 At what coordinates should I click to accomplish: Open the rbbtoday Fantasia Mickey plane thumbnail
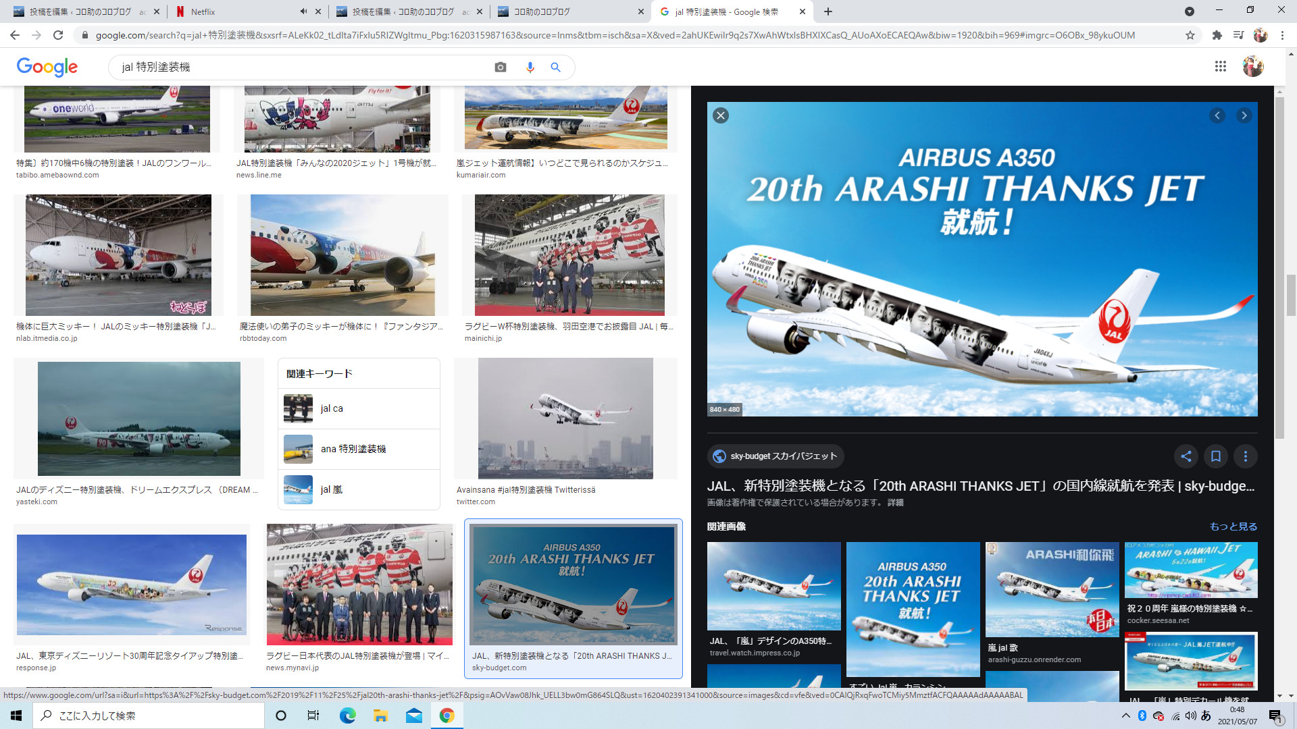342,255
